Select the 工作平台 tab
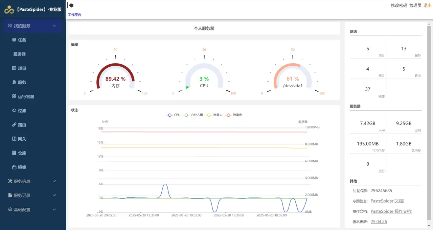The height and width of the screenshot is (230, 433). coord(75,15)
